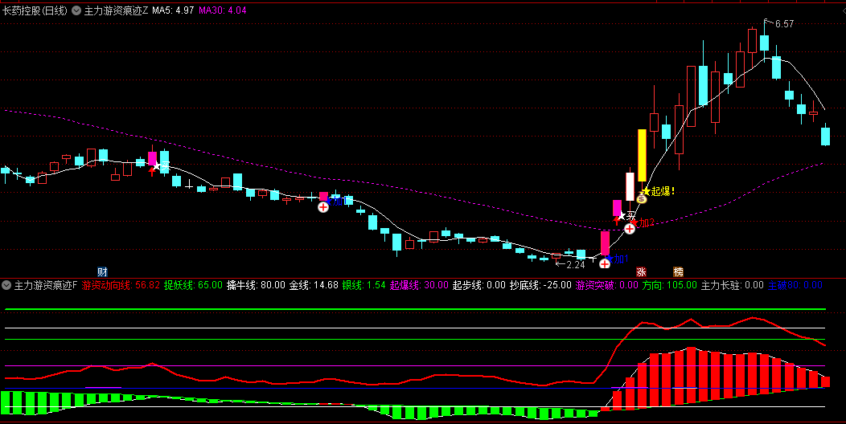
Task: Click the money bag icon under 起爆
Action: click(x=642, y=199)
